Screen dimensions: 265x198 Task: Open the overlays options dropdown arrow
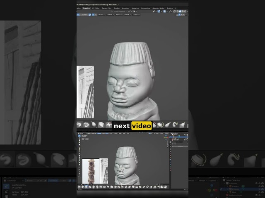pos(167,11)
